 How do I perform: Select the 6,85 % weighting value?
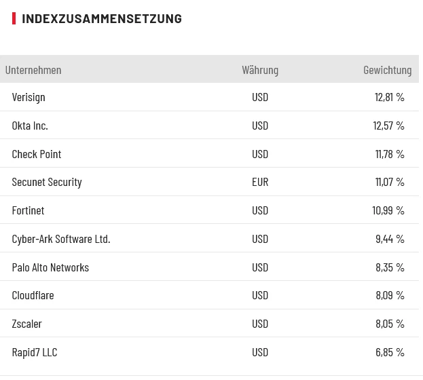pyautogui.click(x=390, y=352)
